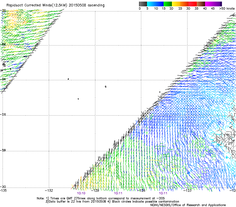Viewport: 236px width, 207px height.
Task: Click the '-135' longitude axis label
Action: (3, 190)
